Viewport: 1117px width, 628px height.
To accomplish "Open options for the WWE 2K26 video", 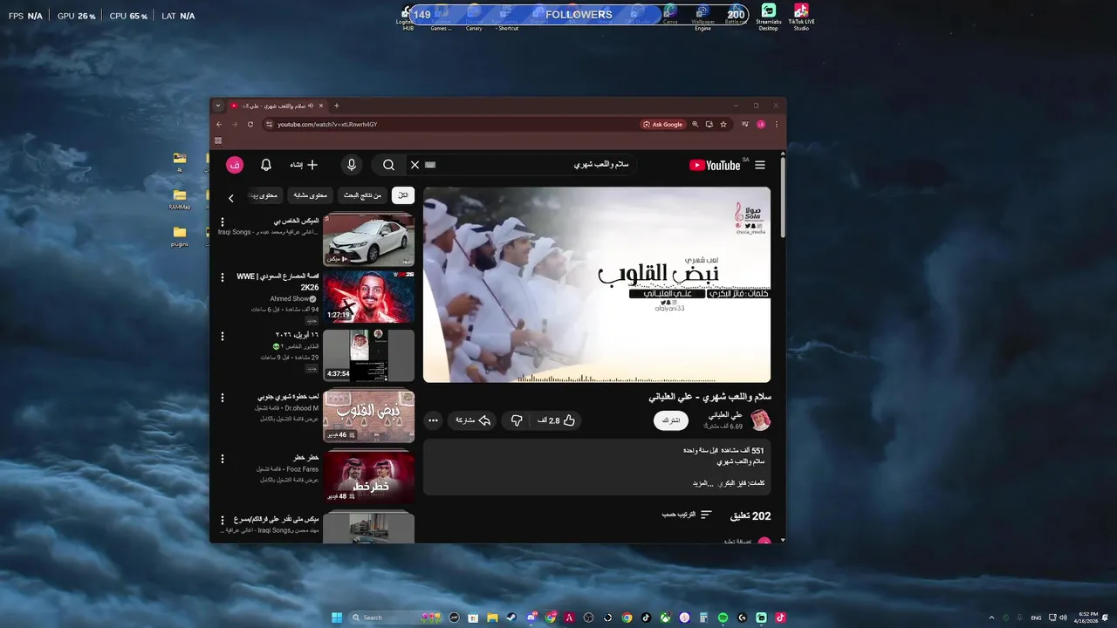I will 222,277.
